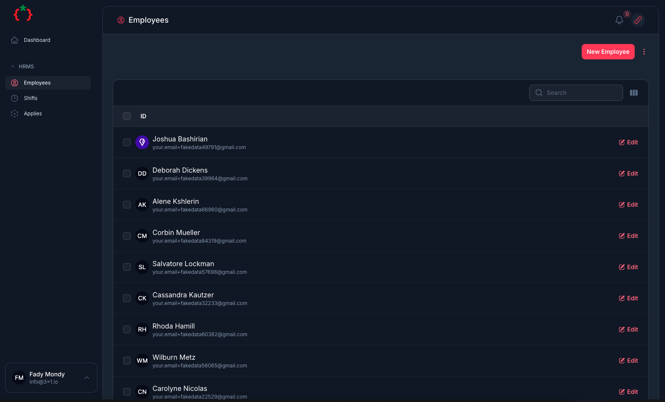Edit Corbin Mueller's record
Screen dimensions: 665x402
[x=628, y=236]
